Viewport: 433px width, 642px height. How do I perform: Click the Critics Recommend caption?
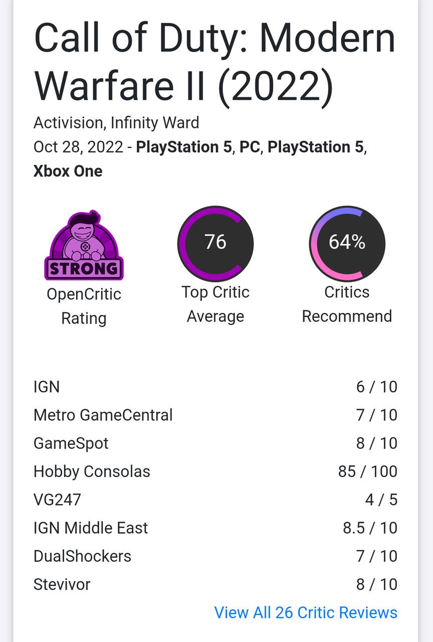tap(347, 304)
